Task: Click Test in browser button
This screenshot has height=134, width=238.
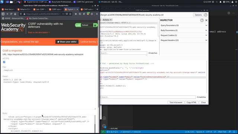Action: [176, 102]
